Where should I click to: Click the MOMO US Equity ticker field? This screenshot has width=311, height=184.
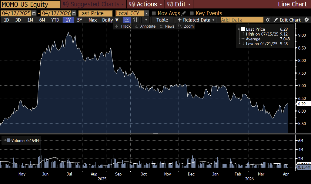[30, 4]
